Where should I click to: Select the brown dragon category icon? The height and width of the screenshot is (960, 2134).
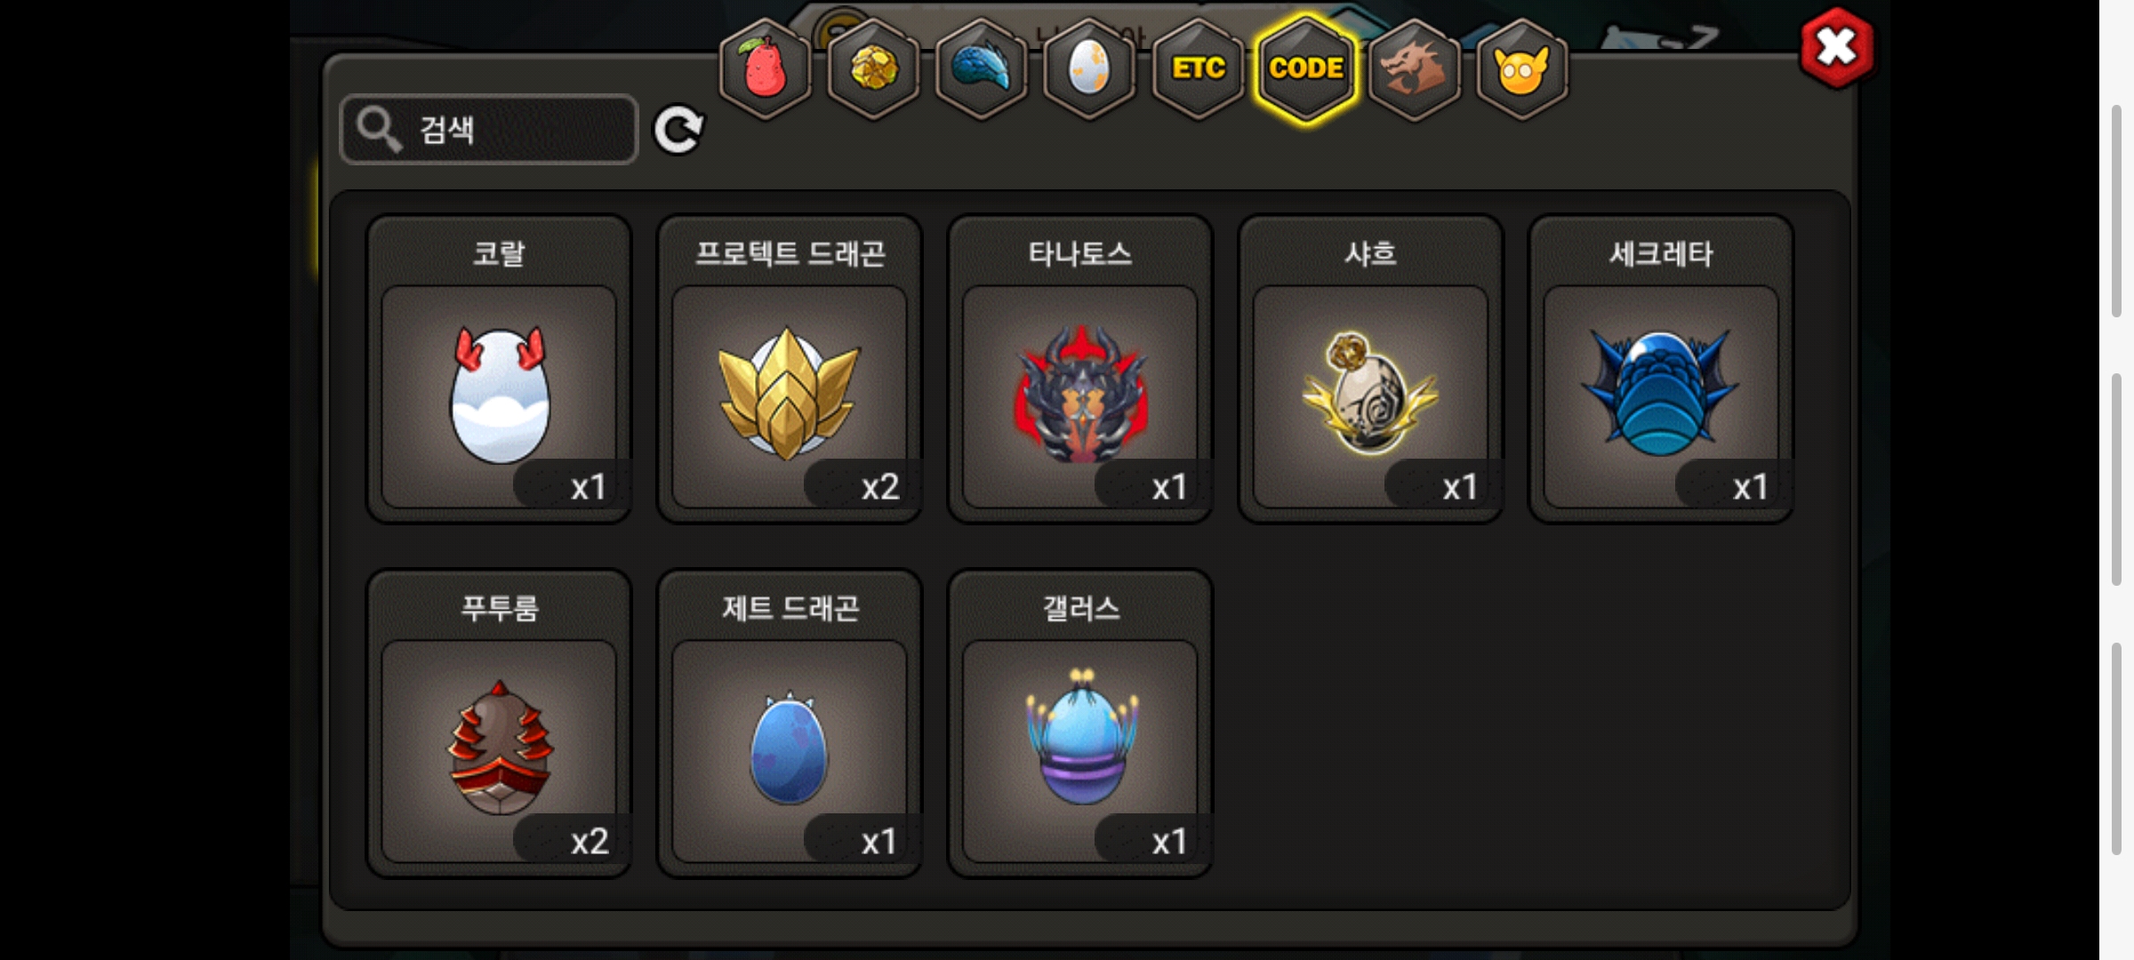[x=1415, y=69]
